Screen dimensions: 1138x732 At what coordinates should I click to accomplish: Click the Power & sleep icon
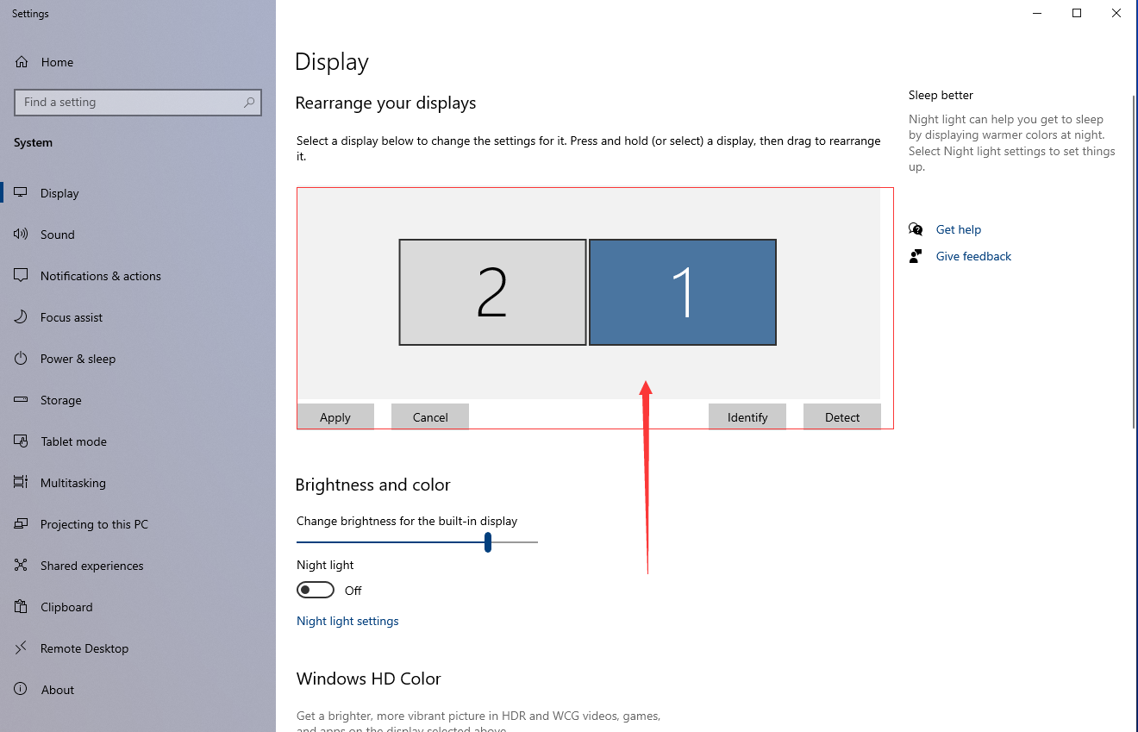click(22, 359)
